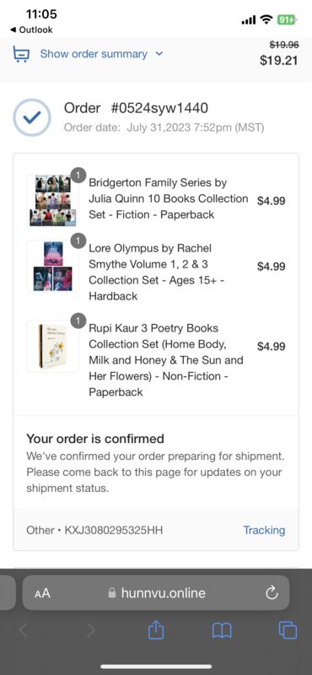Viewport: 312px width, 675px height.
Task: Tap the Bridgerton Family Series item title
Action: tap(169, 198)
